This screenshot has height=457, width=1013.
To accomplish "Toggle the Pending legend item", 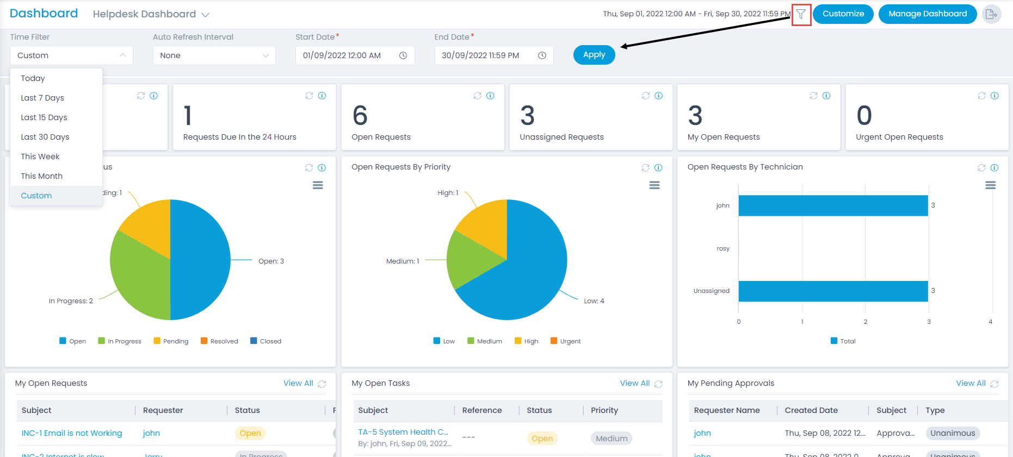I will [x=171, y=341].
